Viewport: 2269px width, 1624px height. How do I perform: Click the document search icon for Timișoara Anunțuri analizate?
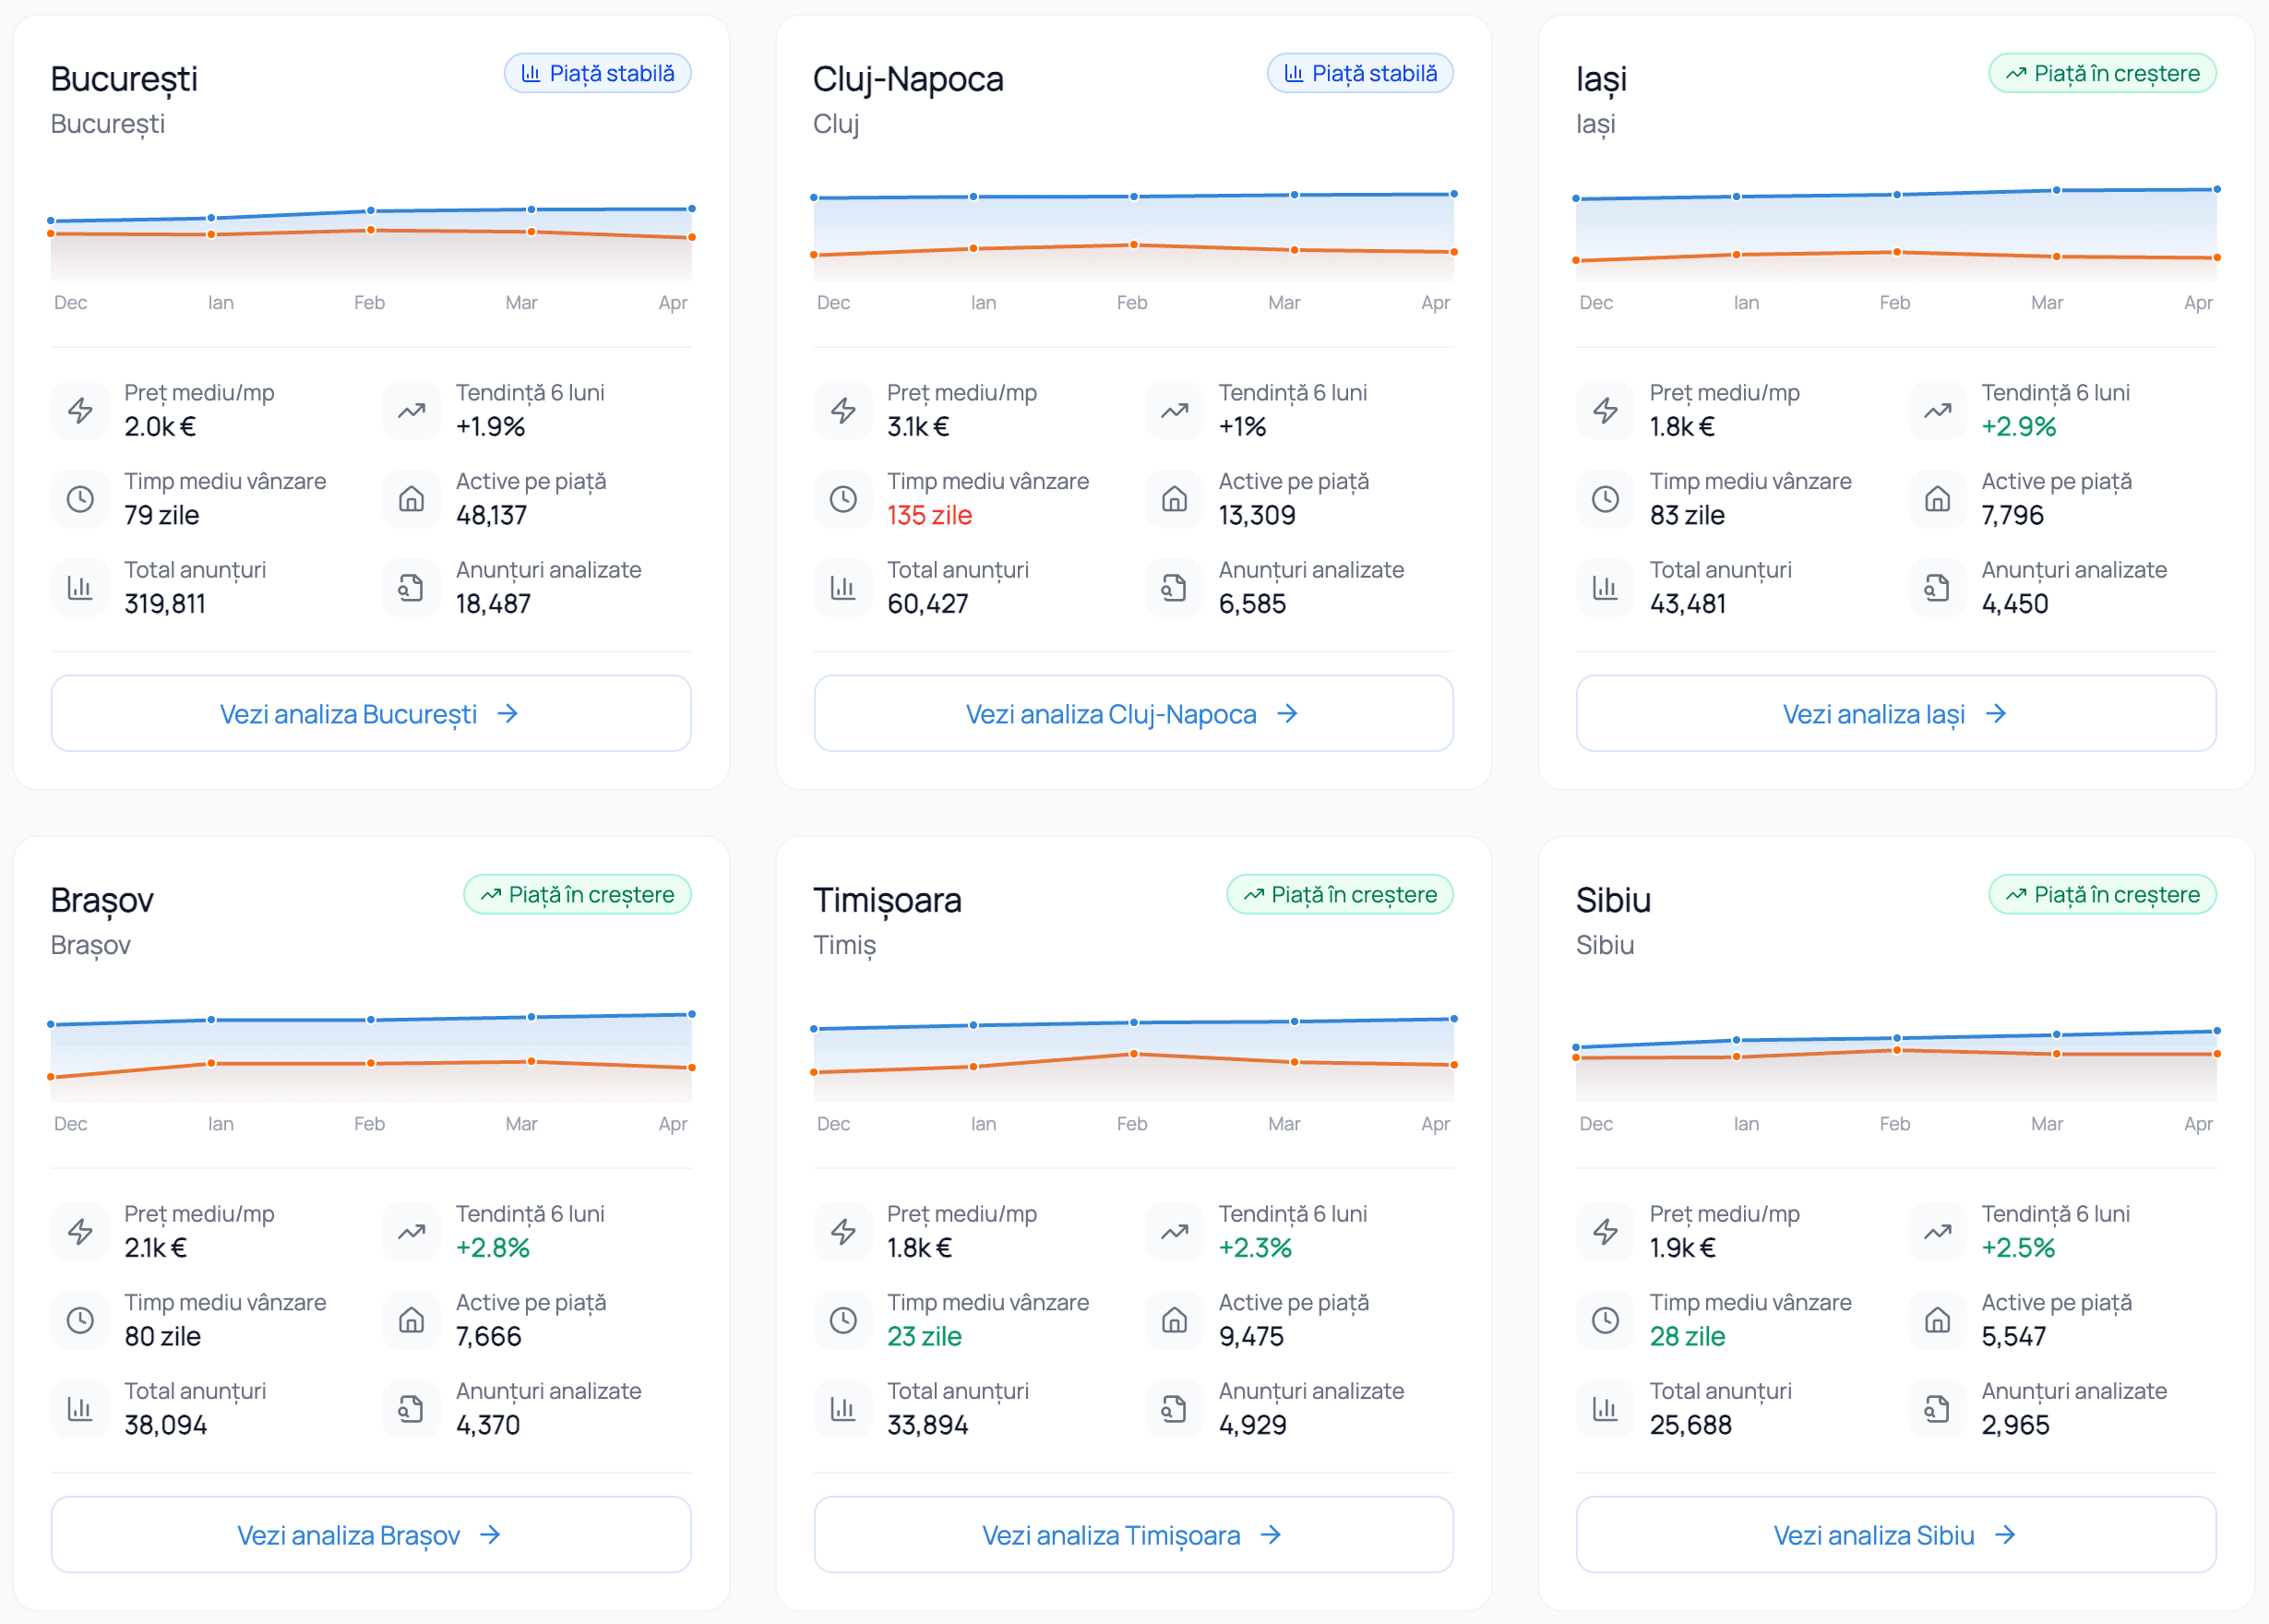point(1174,1409)
